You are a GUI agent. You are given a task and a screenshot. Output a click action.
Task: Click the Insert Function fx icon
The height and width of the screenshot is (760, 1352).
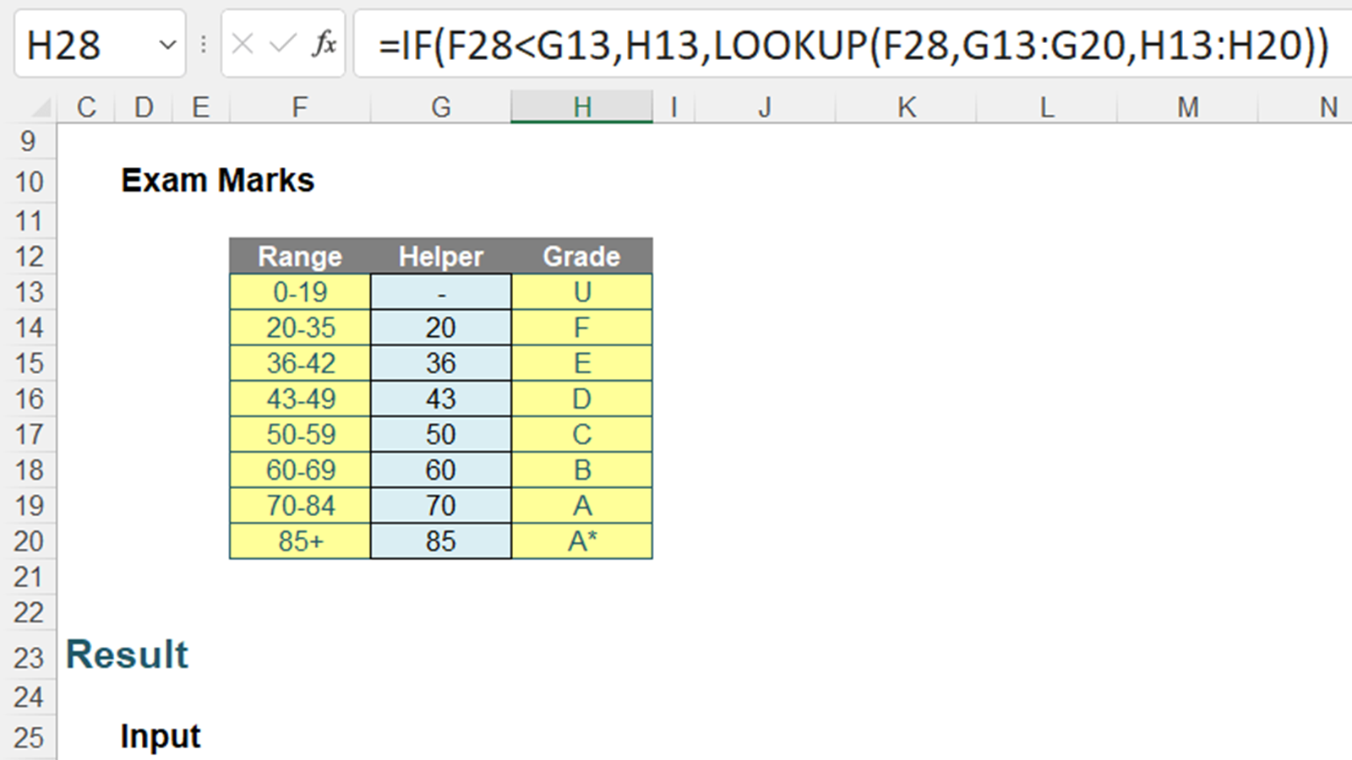coord(324,44)
